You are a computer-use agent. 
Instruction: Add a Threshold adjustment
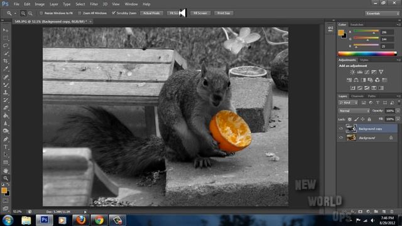tap(367, 88)
